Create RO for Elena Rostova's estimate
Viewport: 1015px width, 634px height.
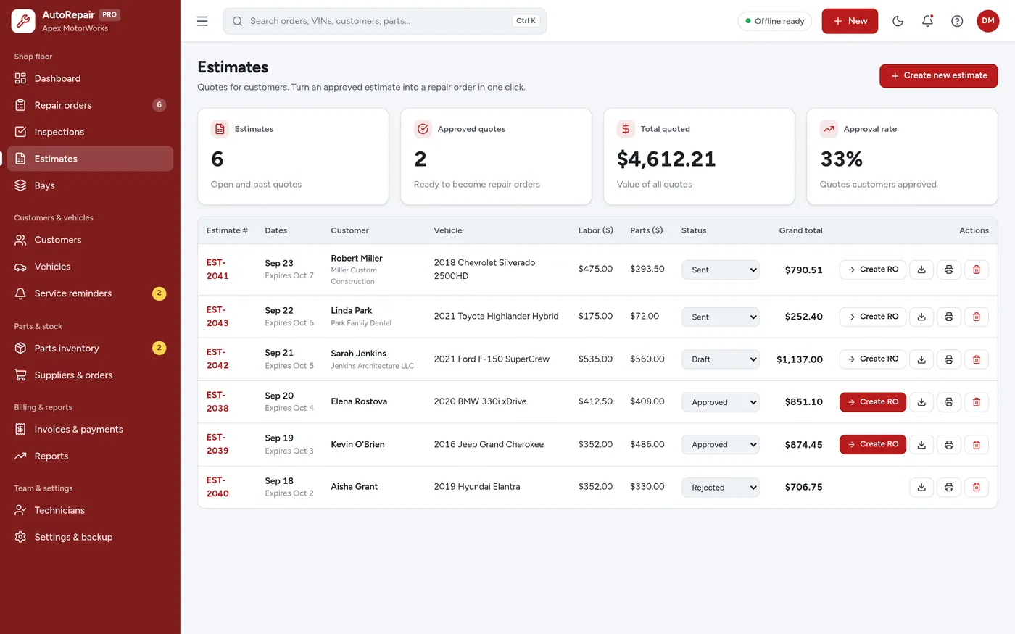point(873,402)
